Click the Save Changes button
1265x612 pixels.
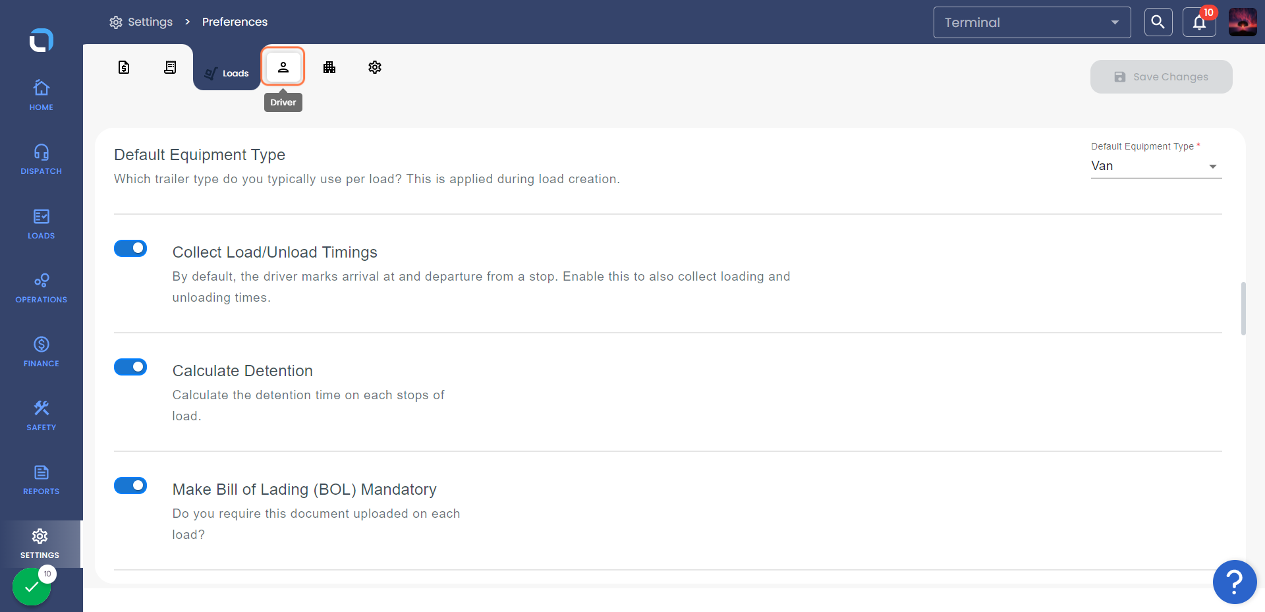[1161, 77]
